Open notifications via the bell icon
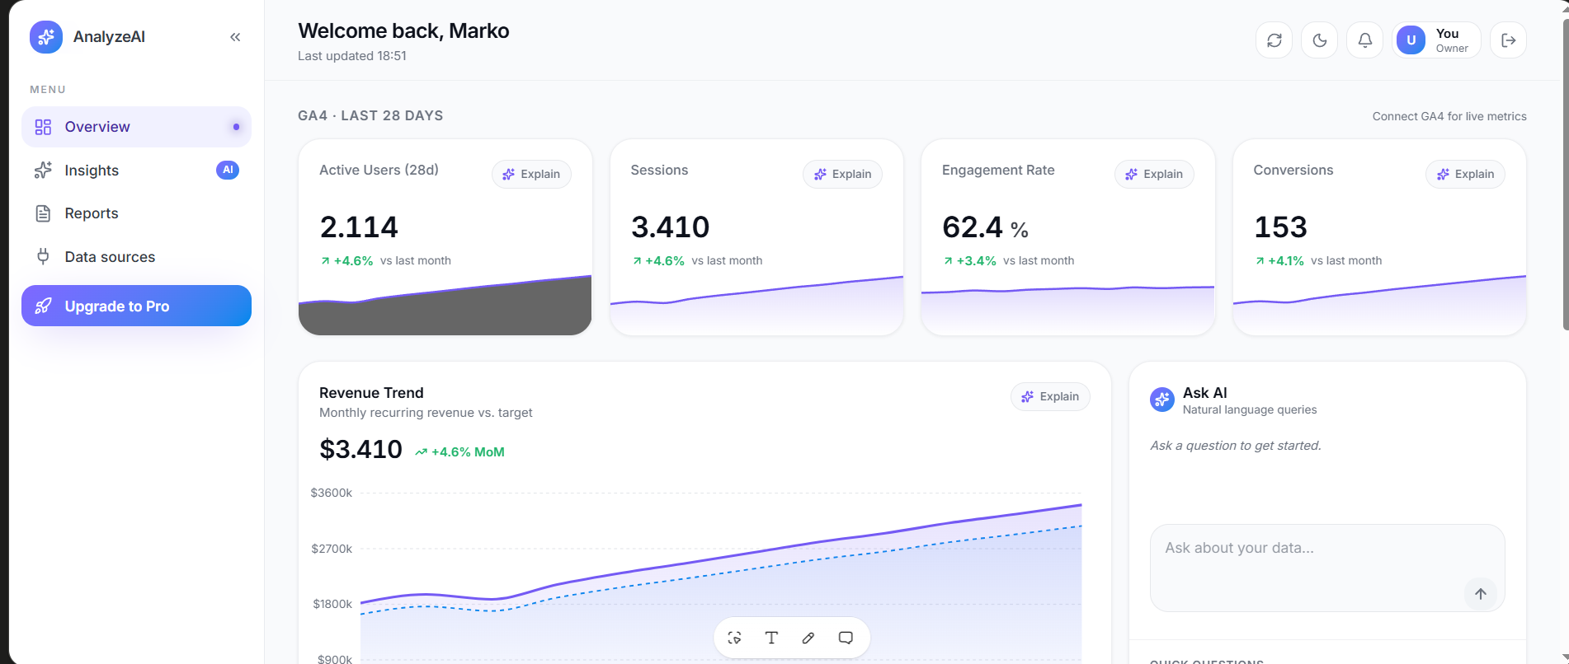 pyautogui.click(x=1365, y=40)
